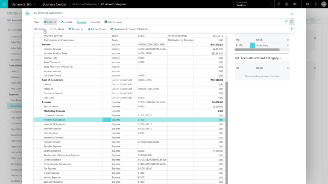328x184 pixels.
Task: Click the Delete action
Action: (67, 22)
